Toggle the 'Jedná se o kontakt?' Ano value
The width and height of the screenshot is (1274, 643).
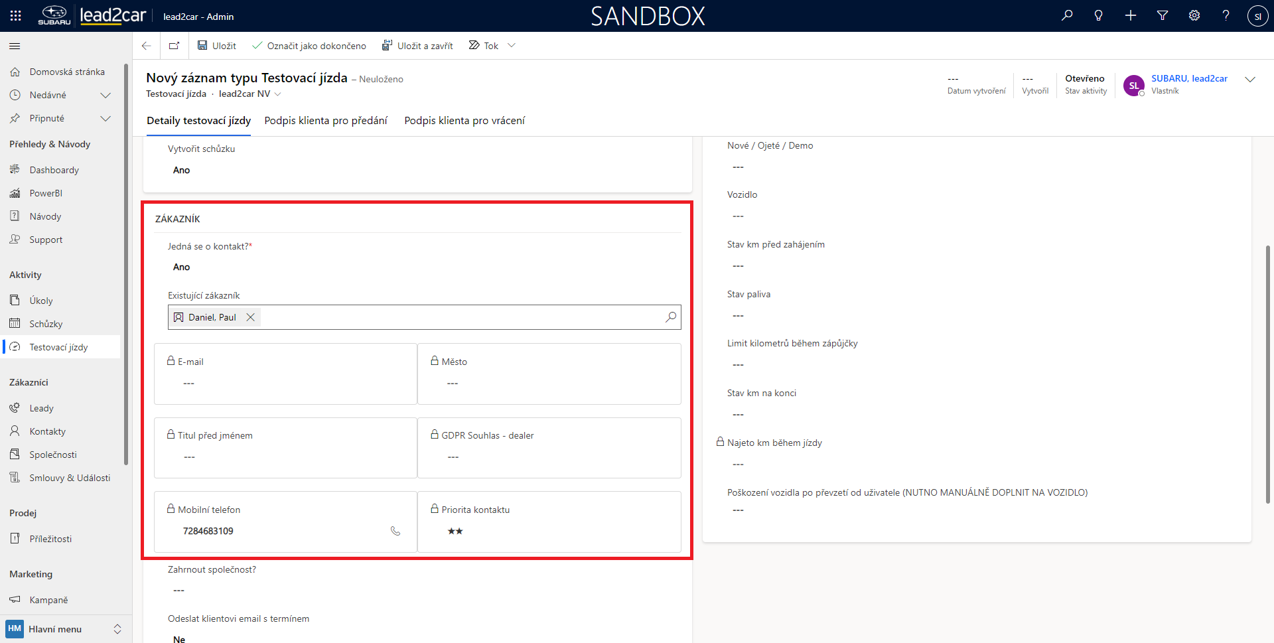pos(182,267)
